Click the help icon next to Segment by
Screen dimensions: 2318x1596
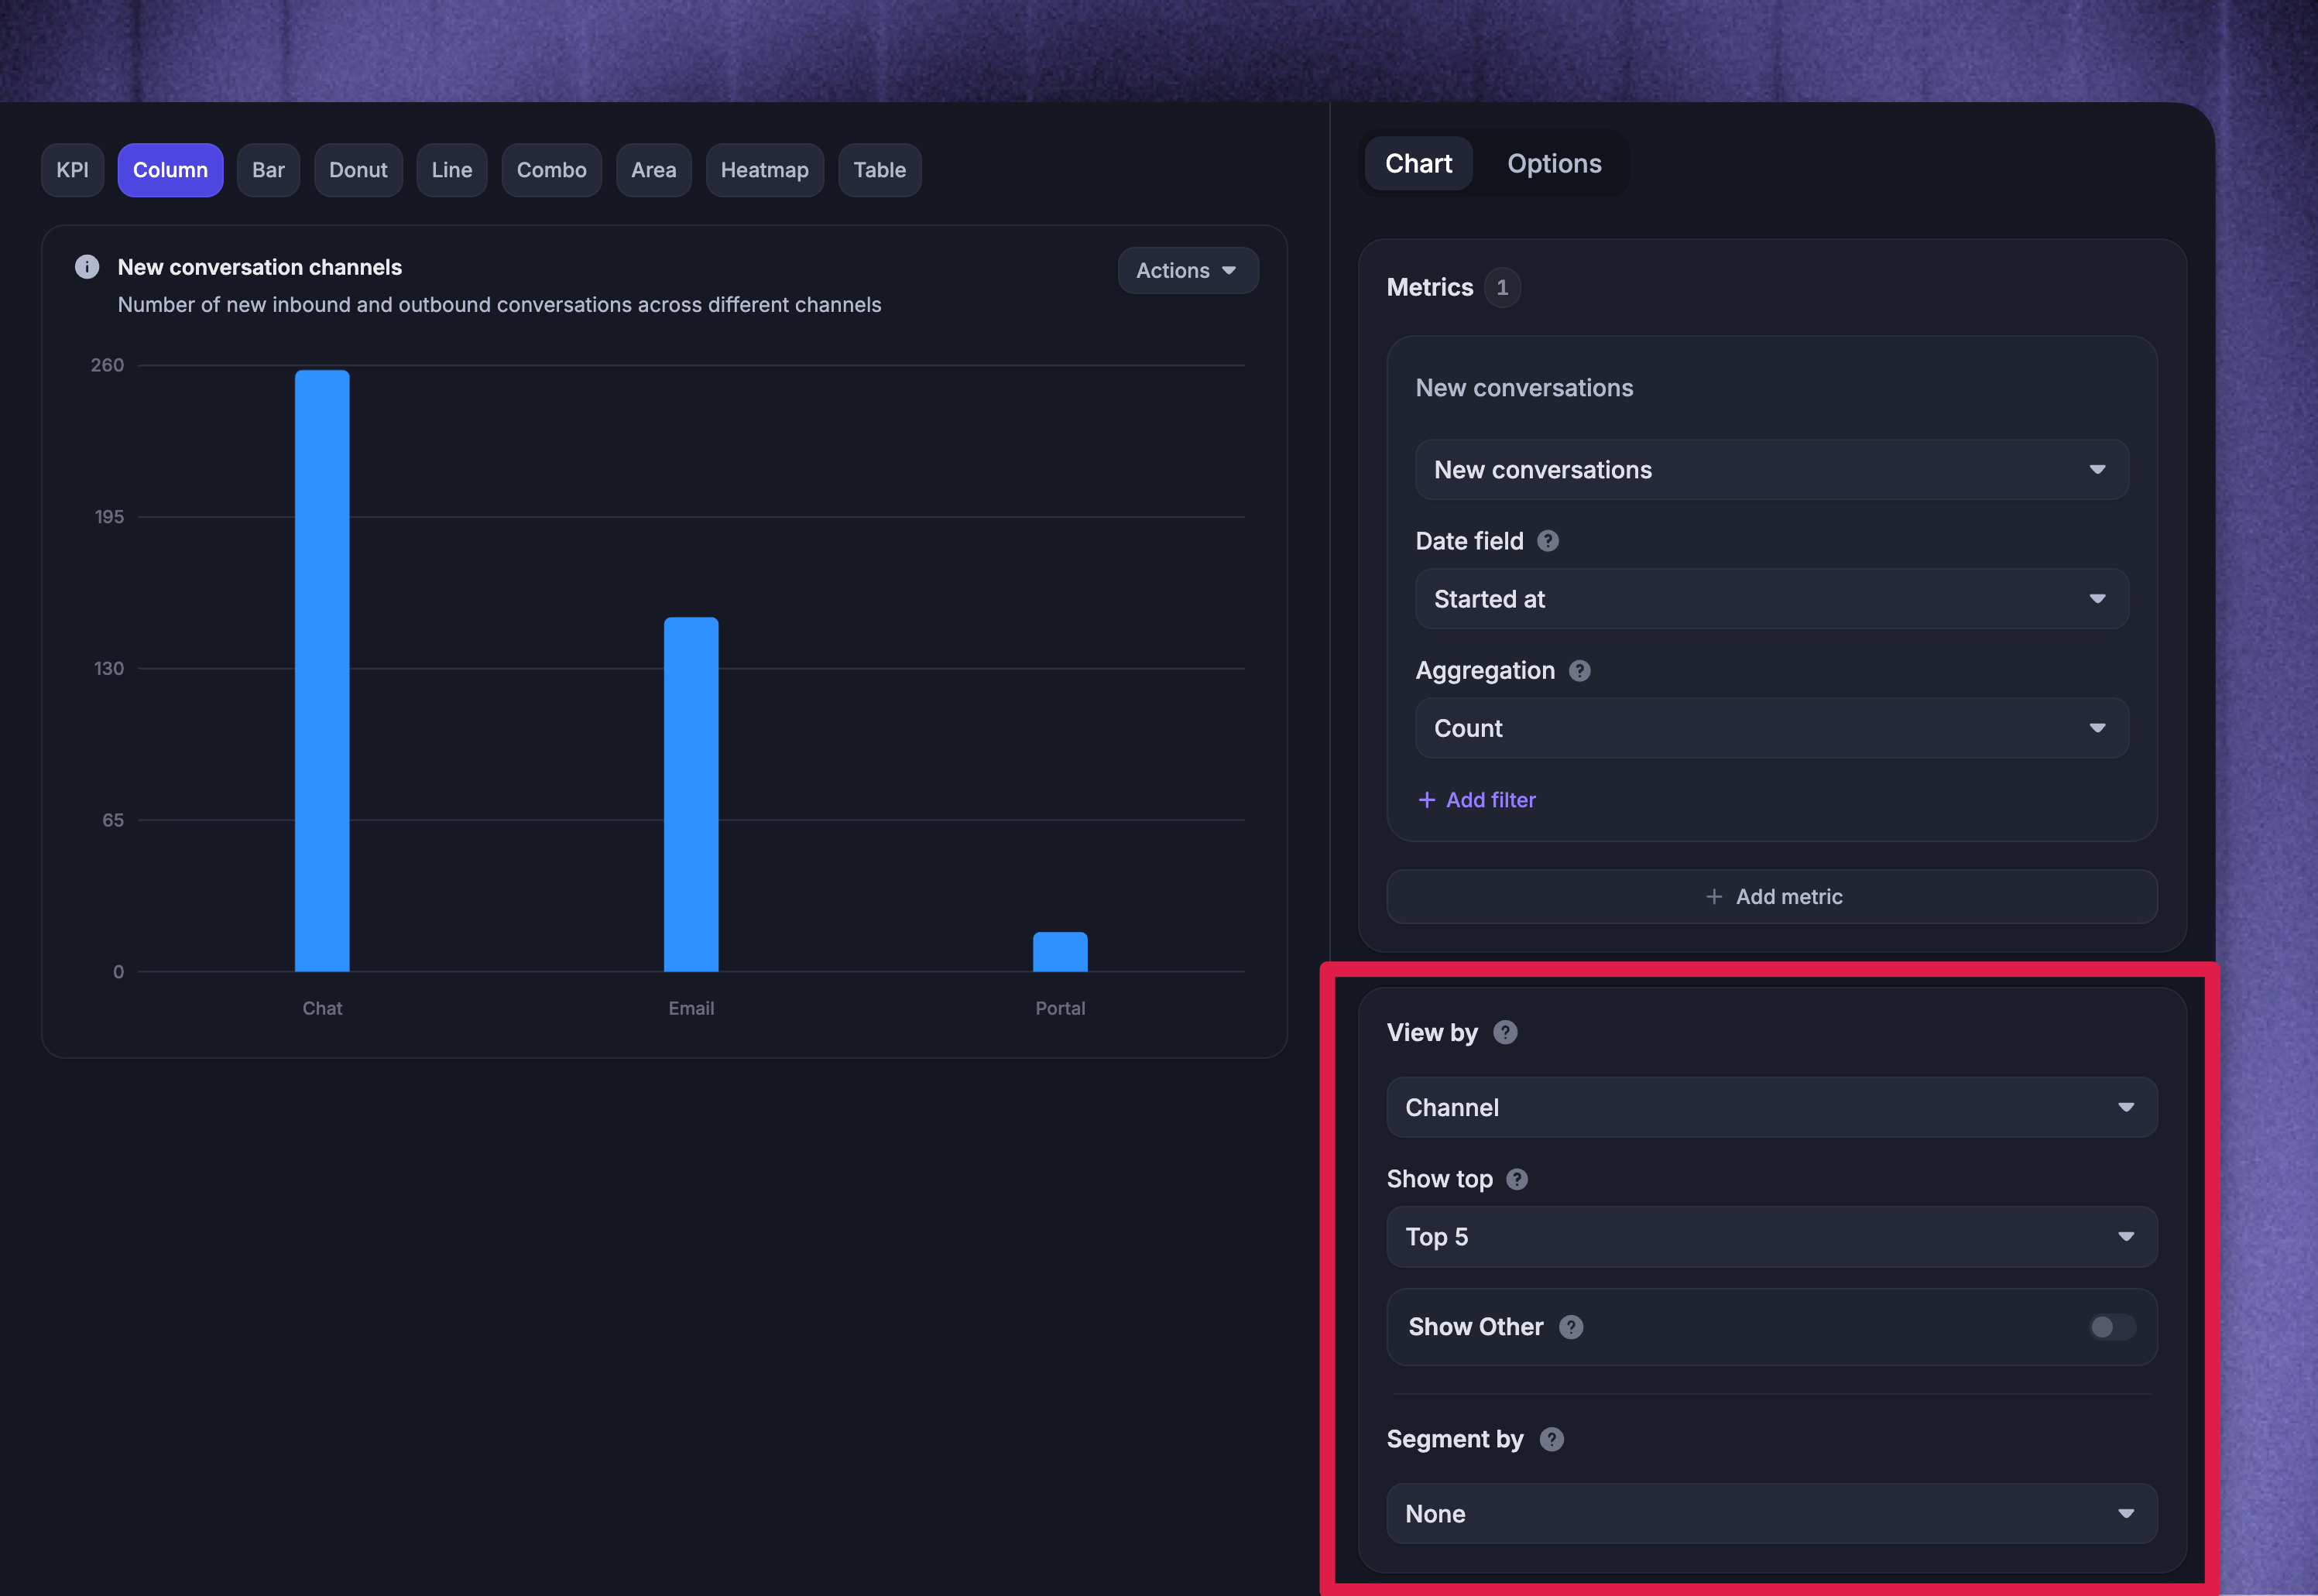coord(1552,1439)
